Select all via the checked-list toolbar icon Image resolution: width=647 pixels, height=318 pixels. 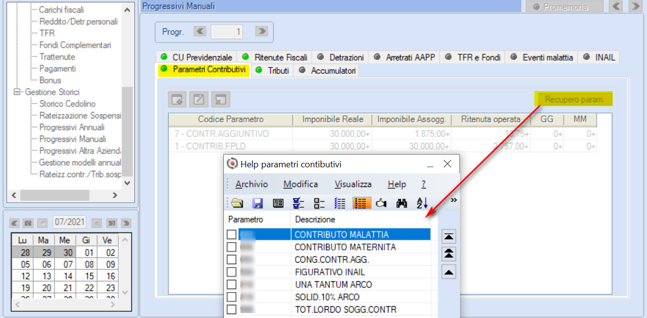(299, 203)
